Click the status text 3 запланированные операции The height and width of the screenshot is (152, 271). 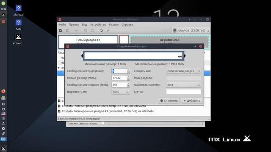[x=79, y=119]
